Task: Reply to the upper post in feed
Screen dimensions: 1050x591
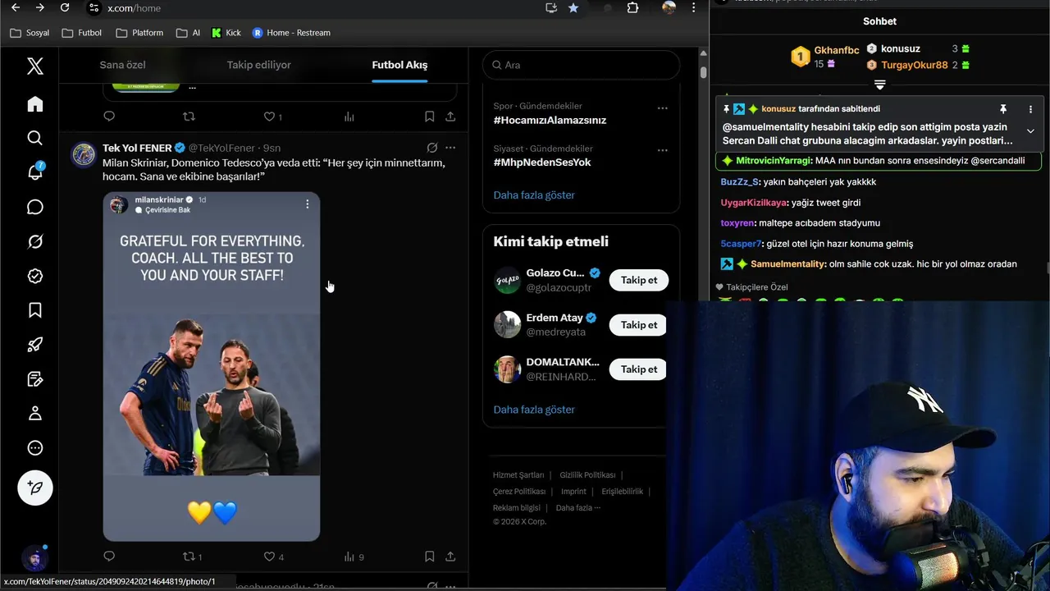Action: point(109,117)
